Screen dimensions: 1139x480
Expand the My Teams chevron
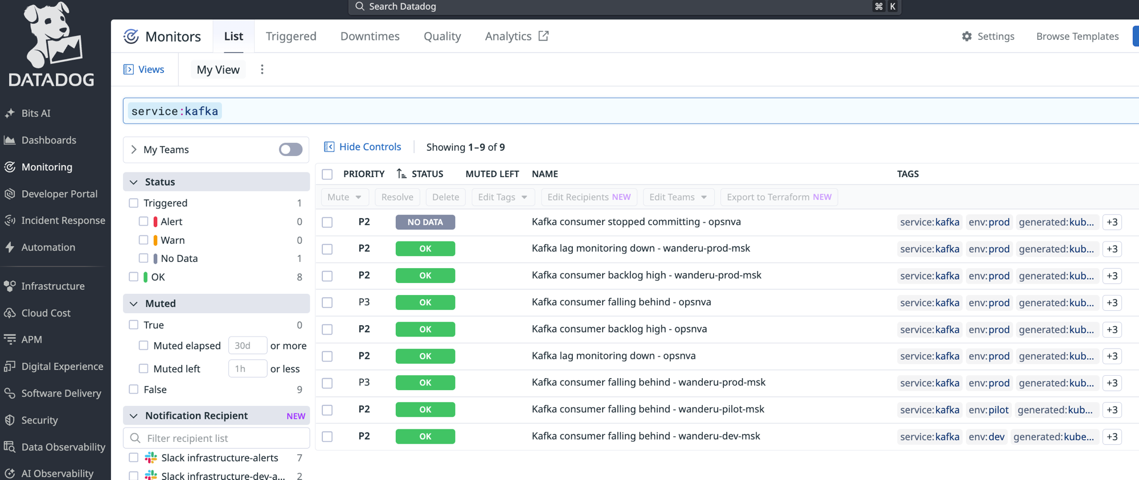(134, 150)
